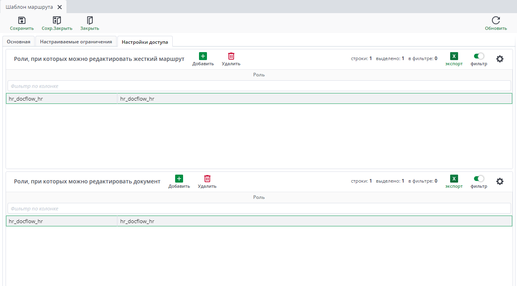Screen dimensions: 517x286
Task: Add a role to the rigid route editing list
Action: (x=203, y=56)
